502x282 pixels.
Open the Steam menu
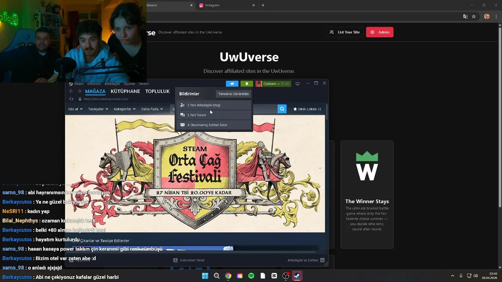79,83
